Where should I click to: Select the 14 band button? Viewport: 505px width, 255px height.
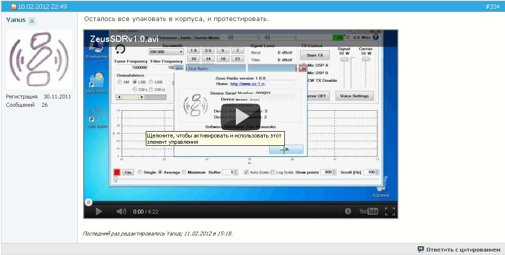click(x=208, y=59)
